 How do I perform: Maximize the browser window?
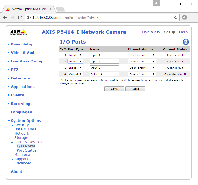(x=179, y=4)
